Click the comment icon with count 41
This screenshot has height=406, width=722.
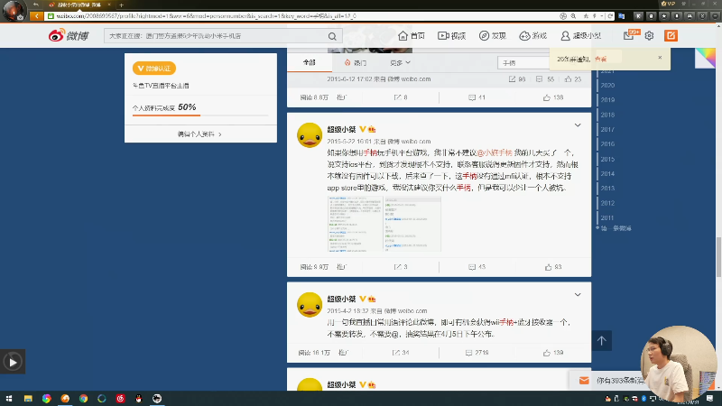pos(477,97)
